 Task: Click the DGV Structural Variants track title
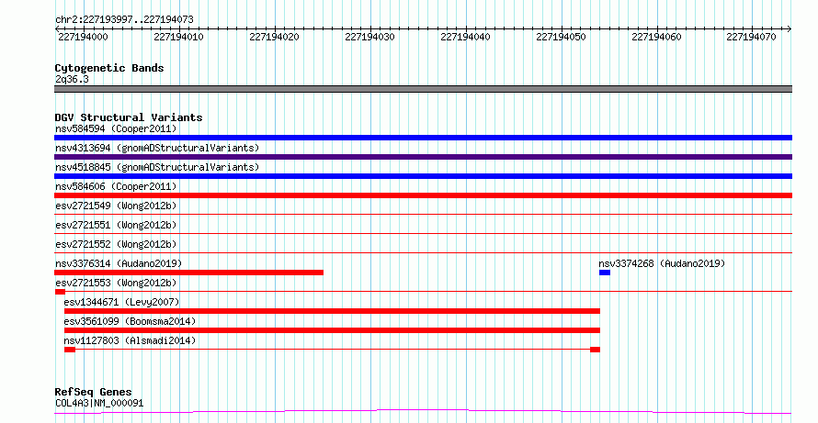(129, 117)
